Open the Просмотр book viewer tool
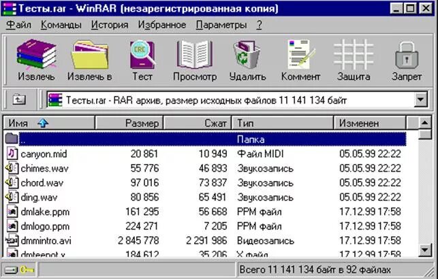The width and height of the screenshot is (438, 279). [195, 54]
